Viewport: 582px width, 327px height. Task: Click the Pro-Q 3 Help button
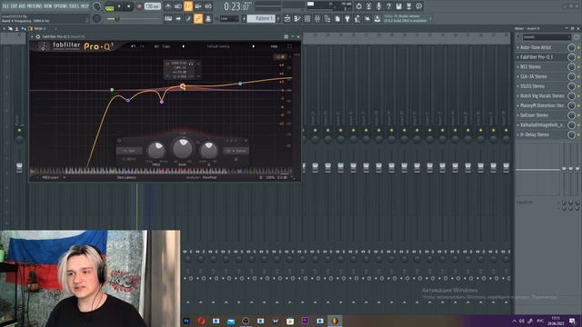coord(274,46)
